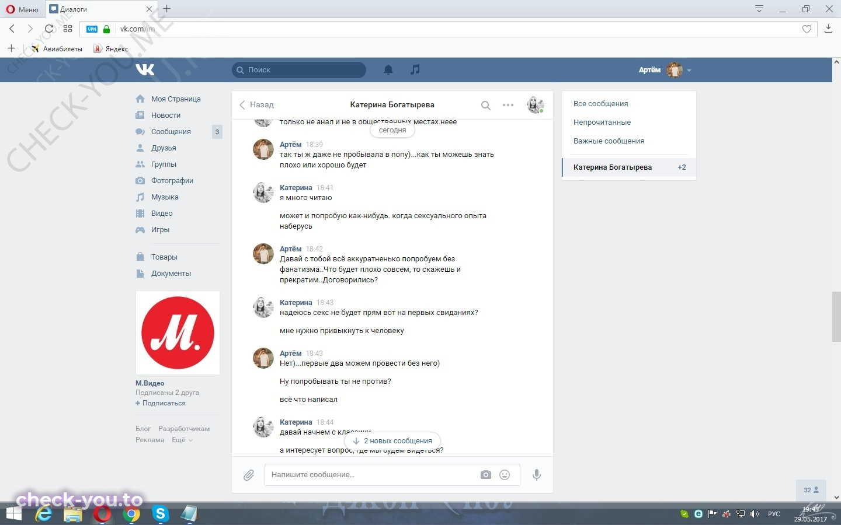The height and width of the screenshot is (525, 841).
Task: Open Opera Меню button
Action: [22, 9]
